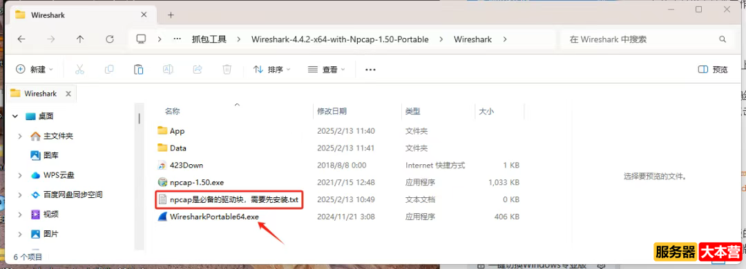This screenshot has height=269, width=746.
Task: Select the WiresharkPortable64.exe shark fin icon
Action: click(x=163, y=217)
